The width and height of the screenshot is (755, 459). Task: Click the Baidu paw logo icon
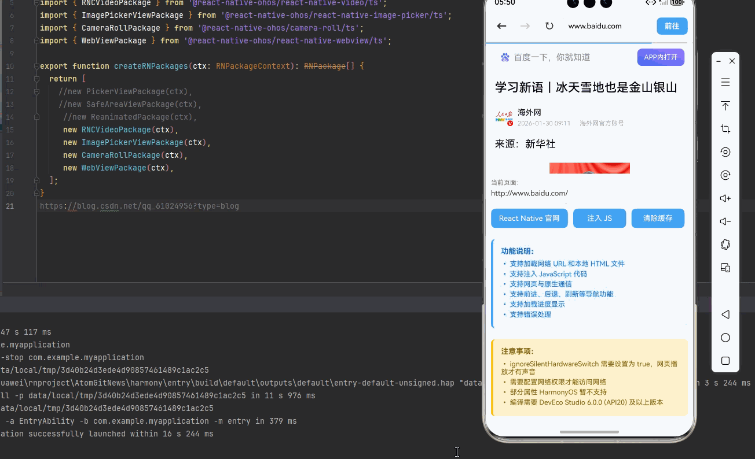pyautogui.click(x=505, y=57)
